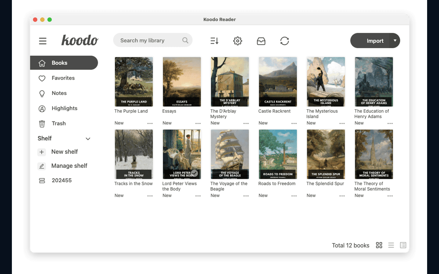Open Roads to Freedom cover thumbnail
The width and height of the screenshot is (439, 274).
(278, 154)
